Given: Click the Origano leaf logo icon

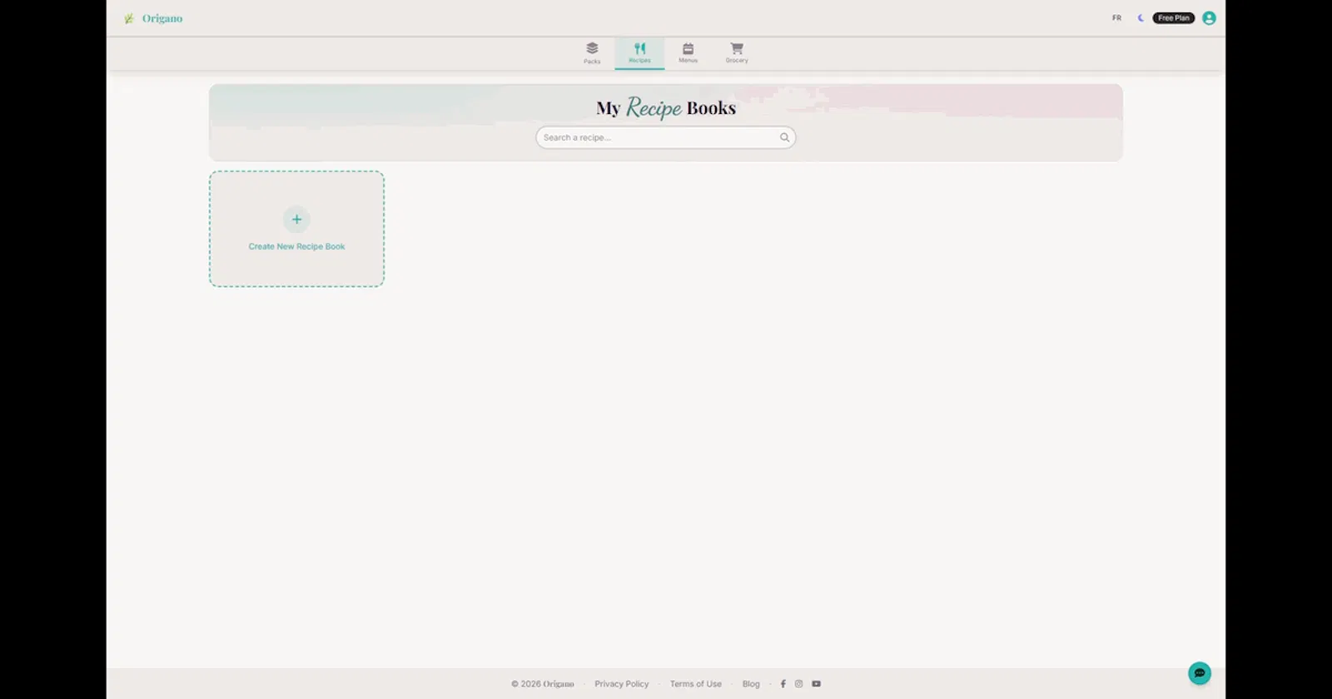Looking at the screenshot, I should 129,18.
